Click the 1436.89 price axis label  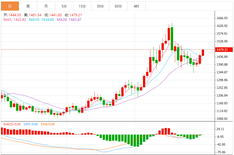click(222, 57)
